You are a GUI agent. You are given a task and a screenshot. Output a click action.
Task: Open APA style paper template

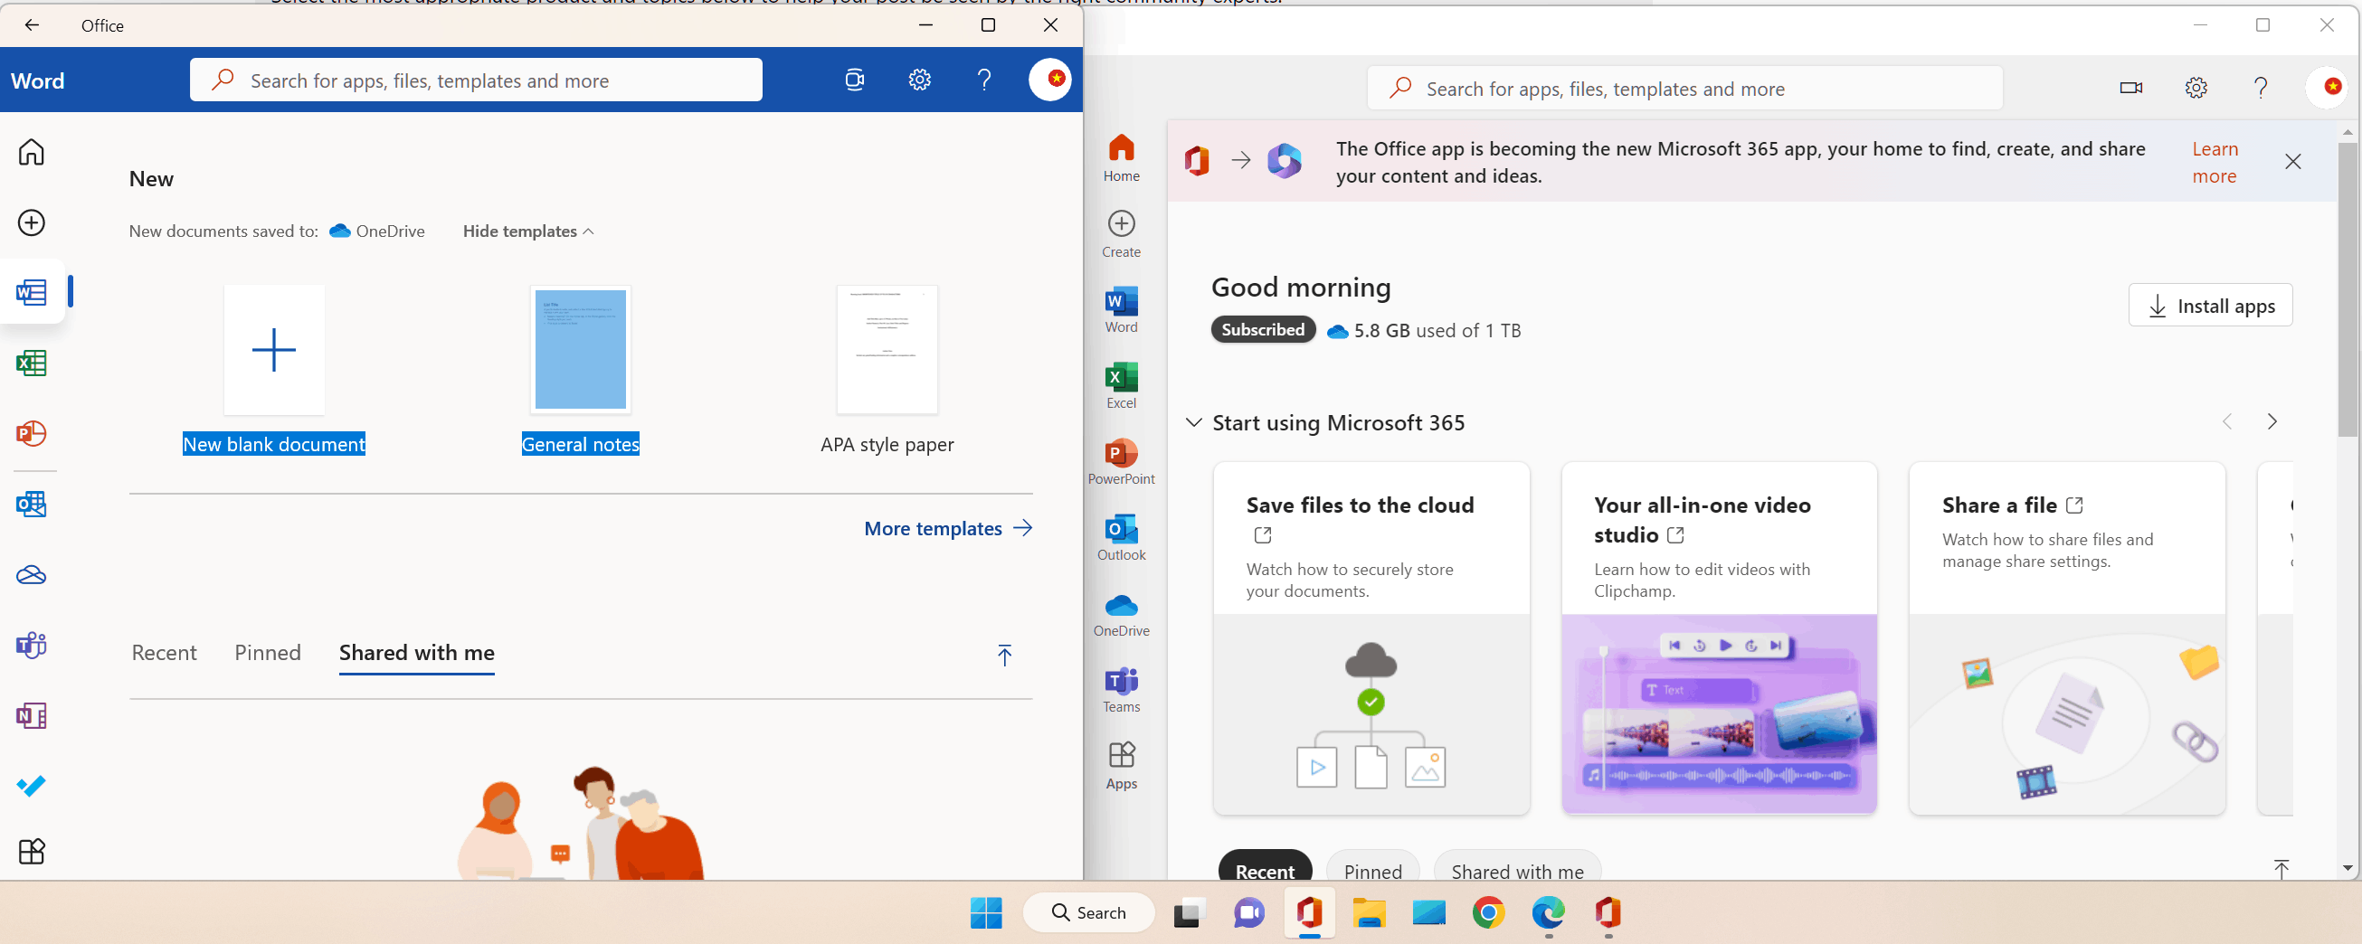(x=887, y=350)
